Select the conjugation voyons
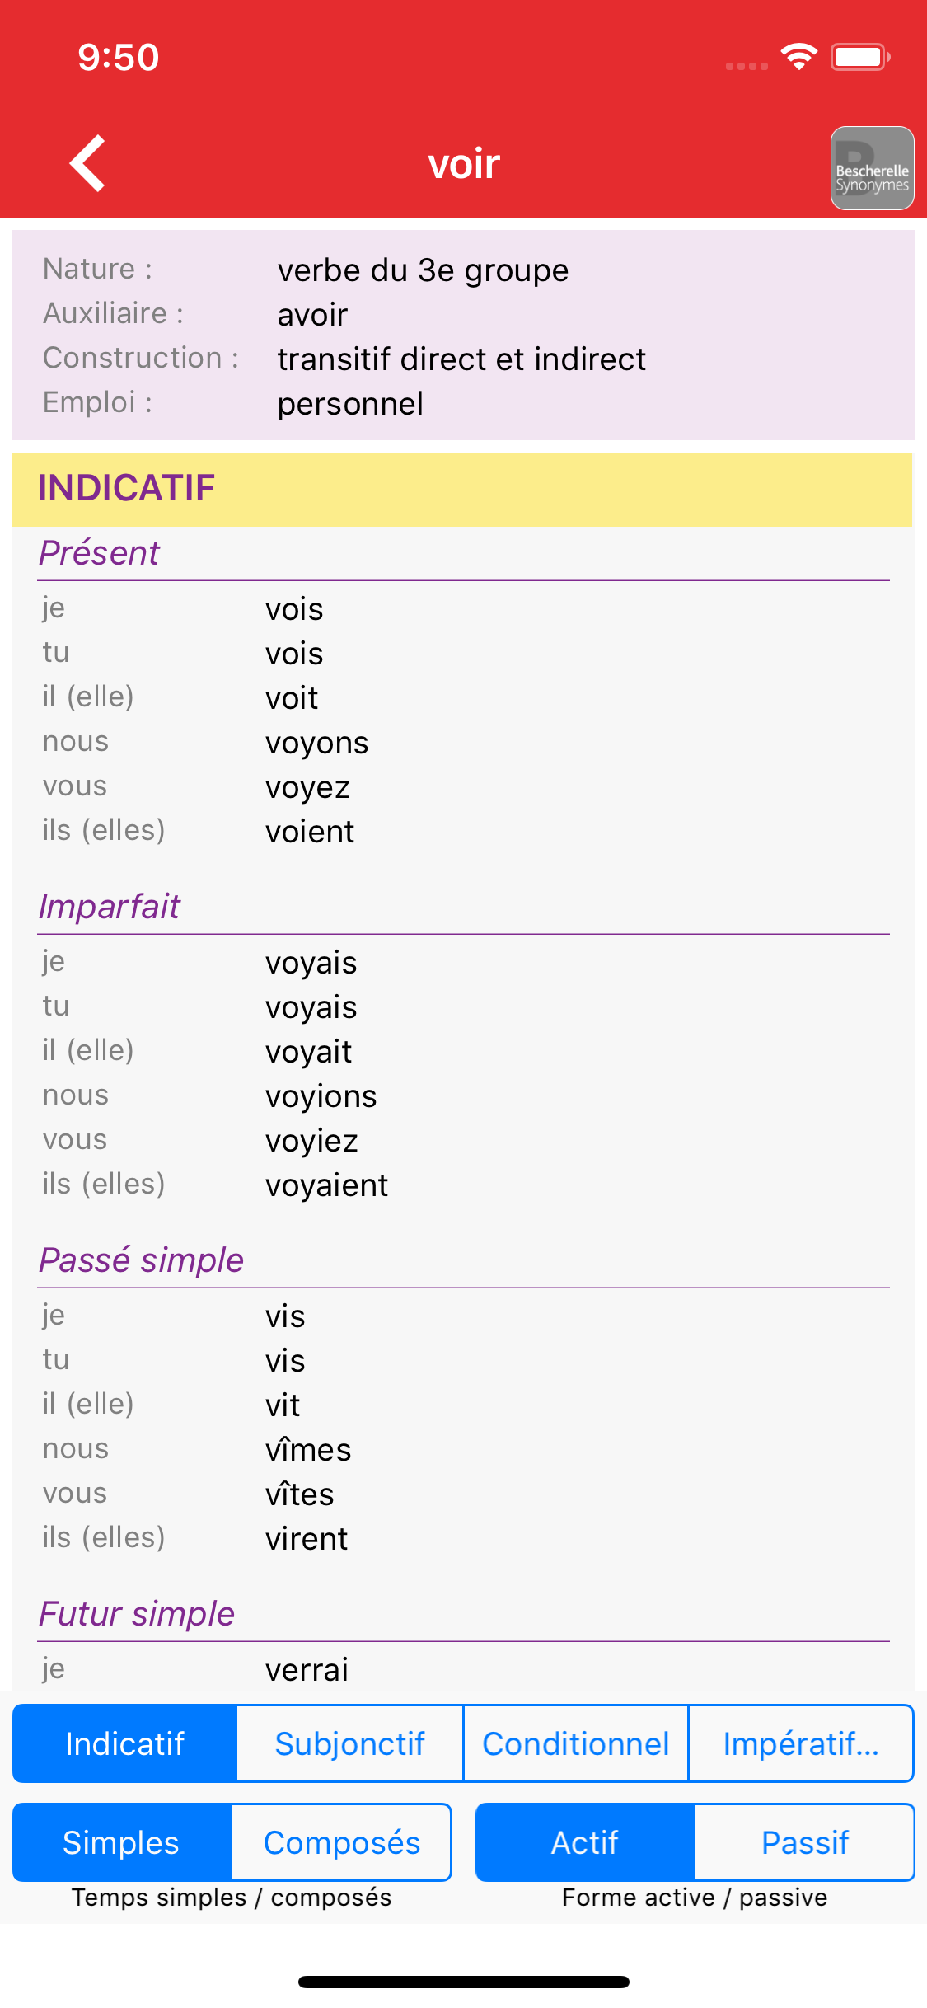The image size is (927, 2008). [x=316, y=742]
